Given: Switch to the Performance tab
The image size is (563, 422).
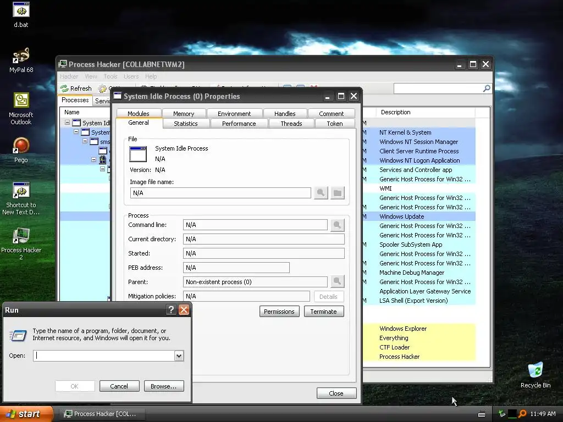Looking at the screenshot, I should (239, 124).
